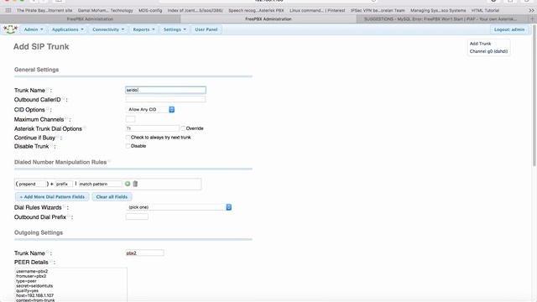
Task: Click the page vertical scrollbar
Action: coord(534,96)
